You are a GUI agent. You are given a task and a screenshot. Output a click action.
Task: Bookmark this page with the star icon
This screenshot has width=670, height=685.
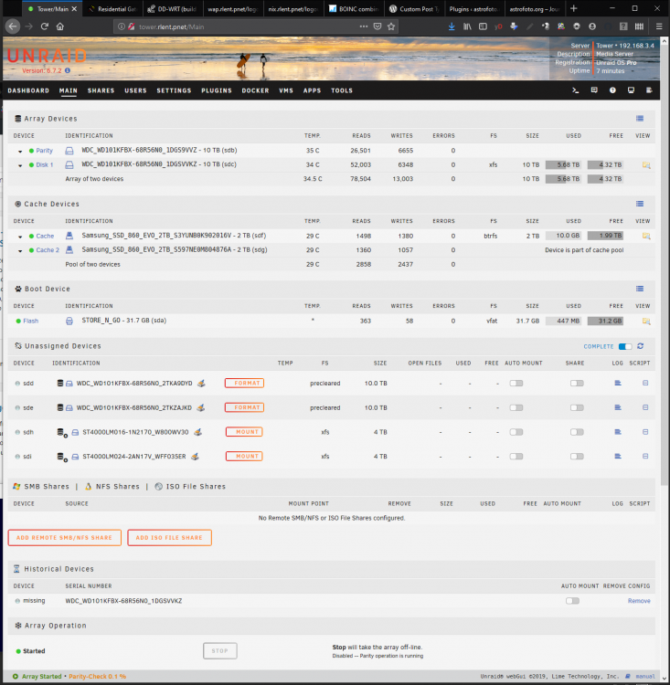(391, 26)
